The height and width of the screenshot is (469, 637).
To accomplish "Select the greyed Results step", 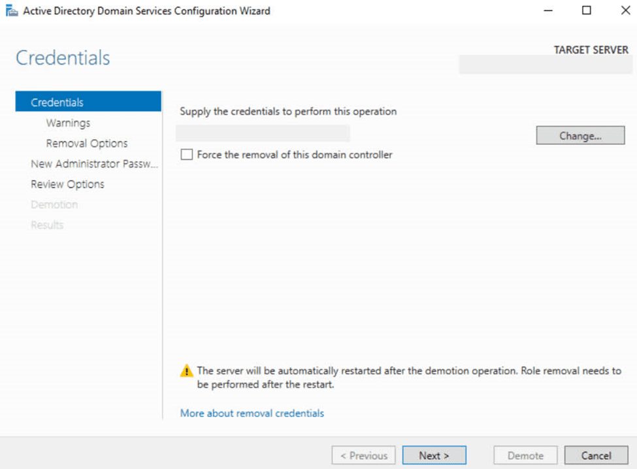I will coord(47,225).
